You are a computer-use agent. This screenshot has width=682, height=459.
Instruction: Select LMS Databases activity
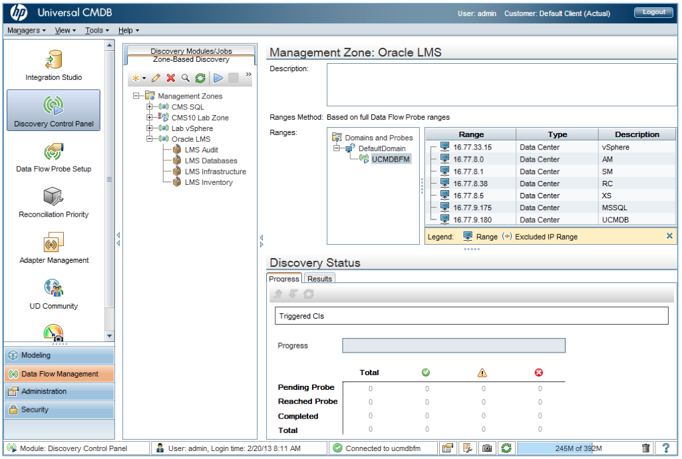[x=211, y=161]
